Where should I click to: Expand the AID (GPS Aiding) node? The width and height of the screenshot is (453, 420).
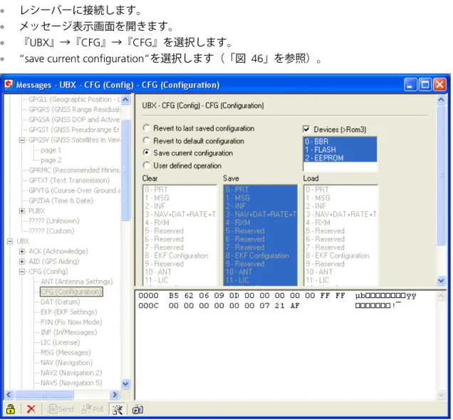tap(21, 262)
